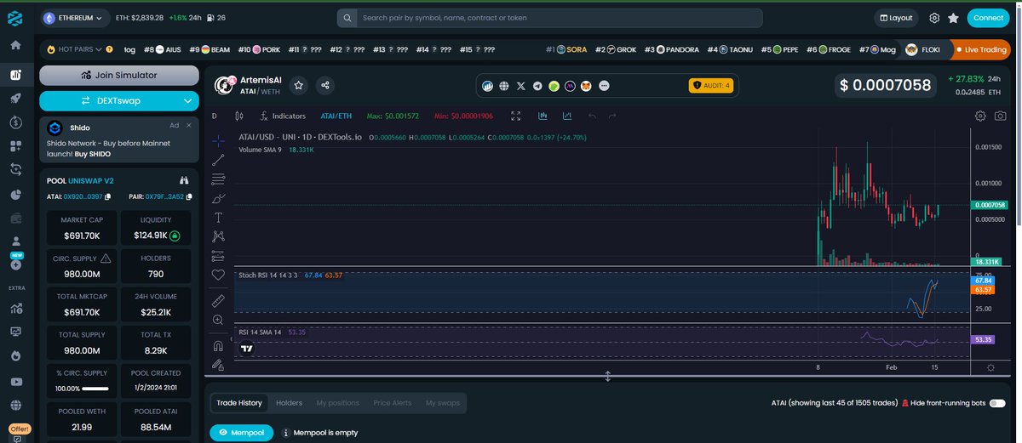The height and width of the screenshot is (443, 1022).
Task: Open the pie chart icon in sidebar
Action: click(15, 194)
